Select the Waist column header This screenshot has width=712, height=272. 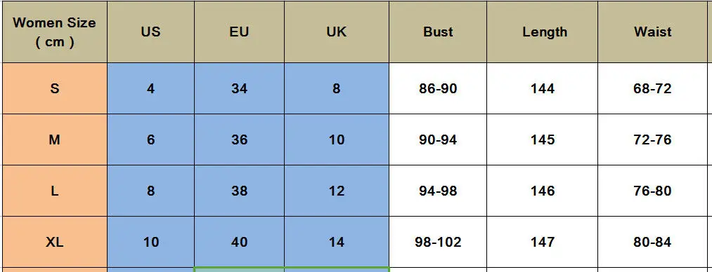coord(652,32)
